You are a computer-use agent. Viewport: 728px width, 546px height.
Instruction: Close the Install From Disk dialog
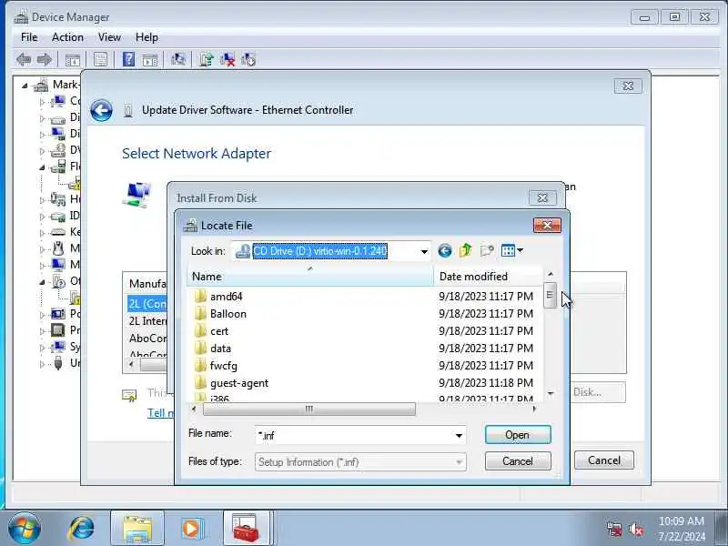pos(542,198)
